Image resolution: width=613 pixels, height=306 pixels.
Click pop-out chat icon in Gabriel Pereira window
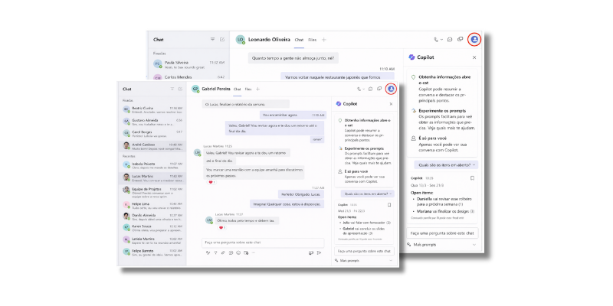379,89
